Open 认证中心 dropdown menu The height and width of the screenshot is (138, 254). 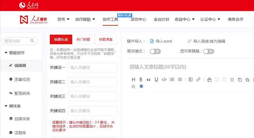[210, 20]
